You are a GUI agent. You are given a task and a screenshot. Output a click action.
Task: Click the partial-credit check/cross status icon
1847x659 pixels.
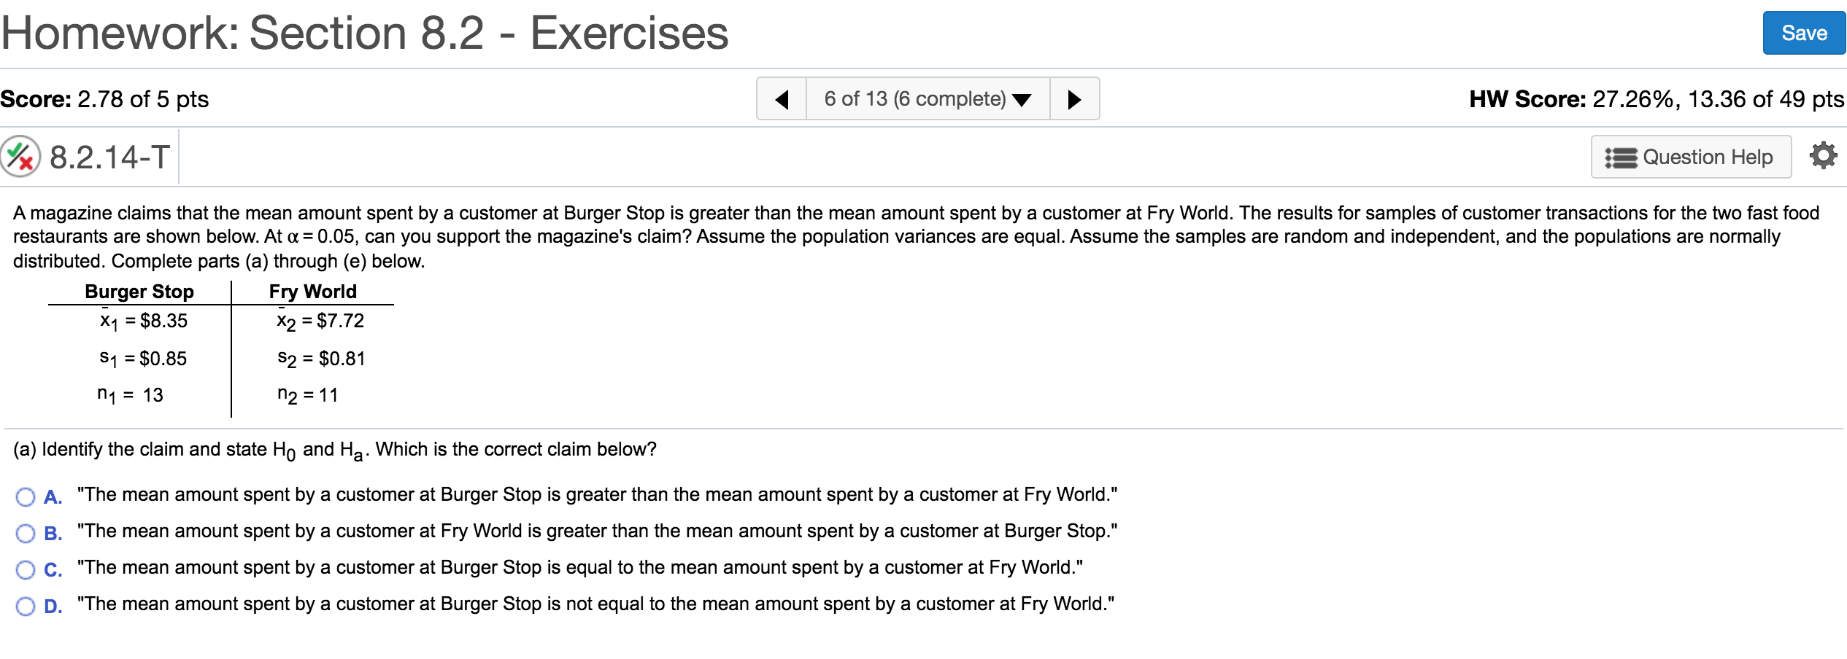[20, 157]
